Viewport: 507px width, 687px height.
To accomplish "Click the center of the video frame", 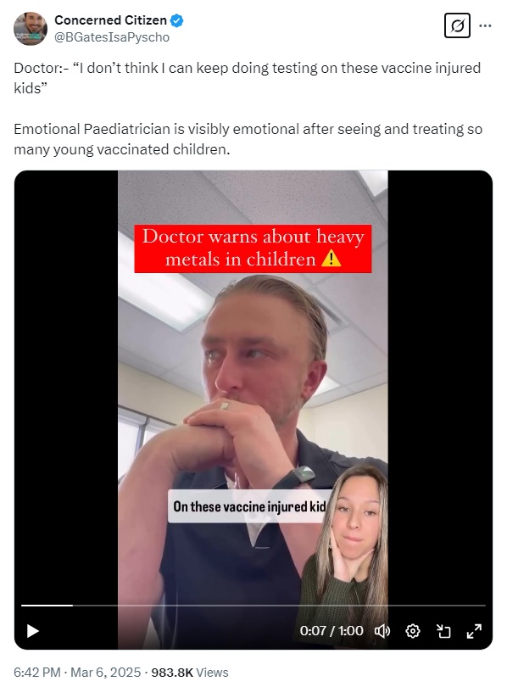I will (x=253, y=410).
